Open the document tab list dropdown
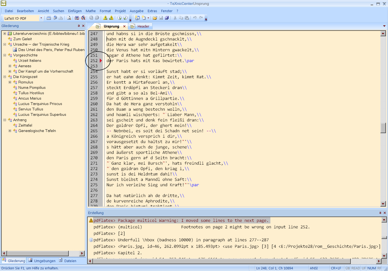 384,26
